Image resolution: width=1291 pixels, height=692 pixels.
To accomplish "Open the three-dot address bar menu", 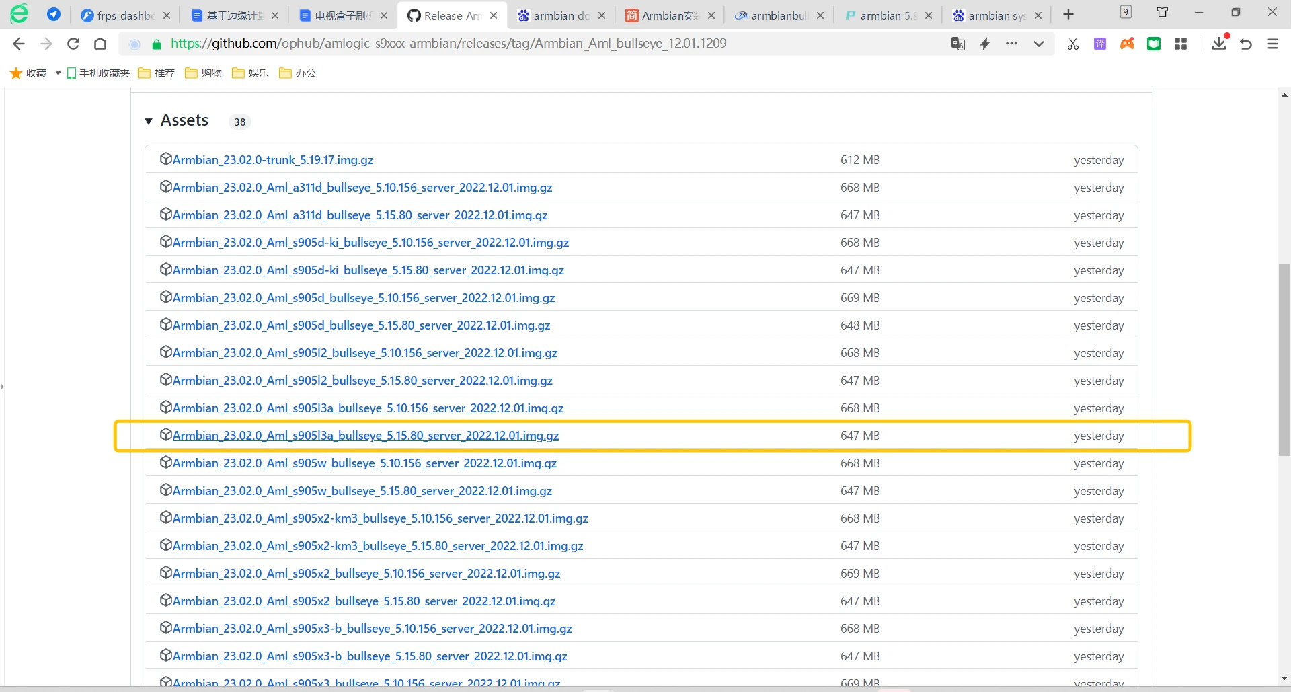I will 1011,44.
